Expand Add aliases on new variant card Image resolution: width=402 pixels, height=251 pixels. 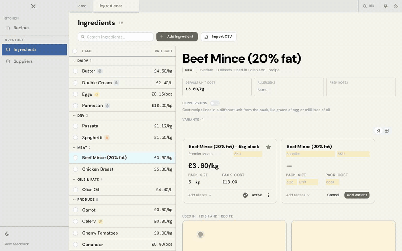click(297, 195)
